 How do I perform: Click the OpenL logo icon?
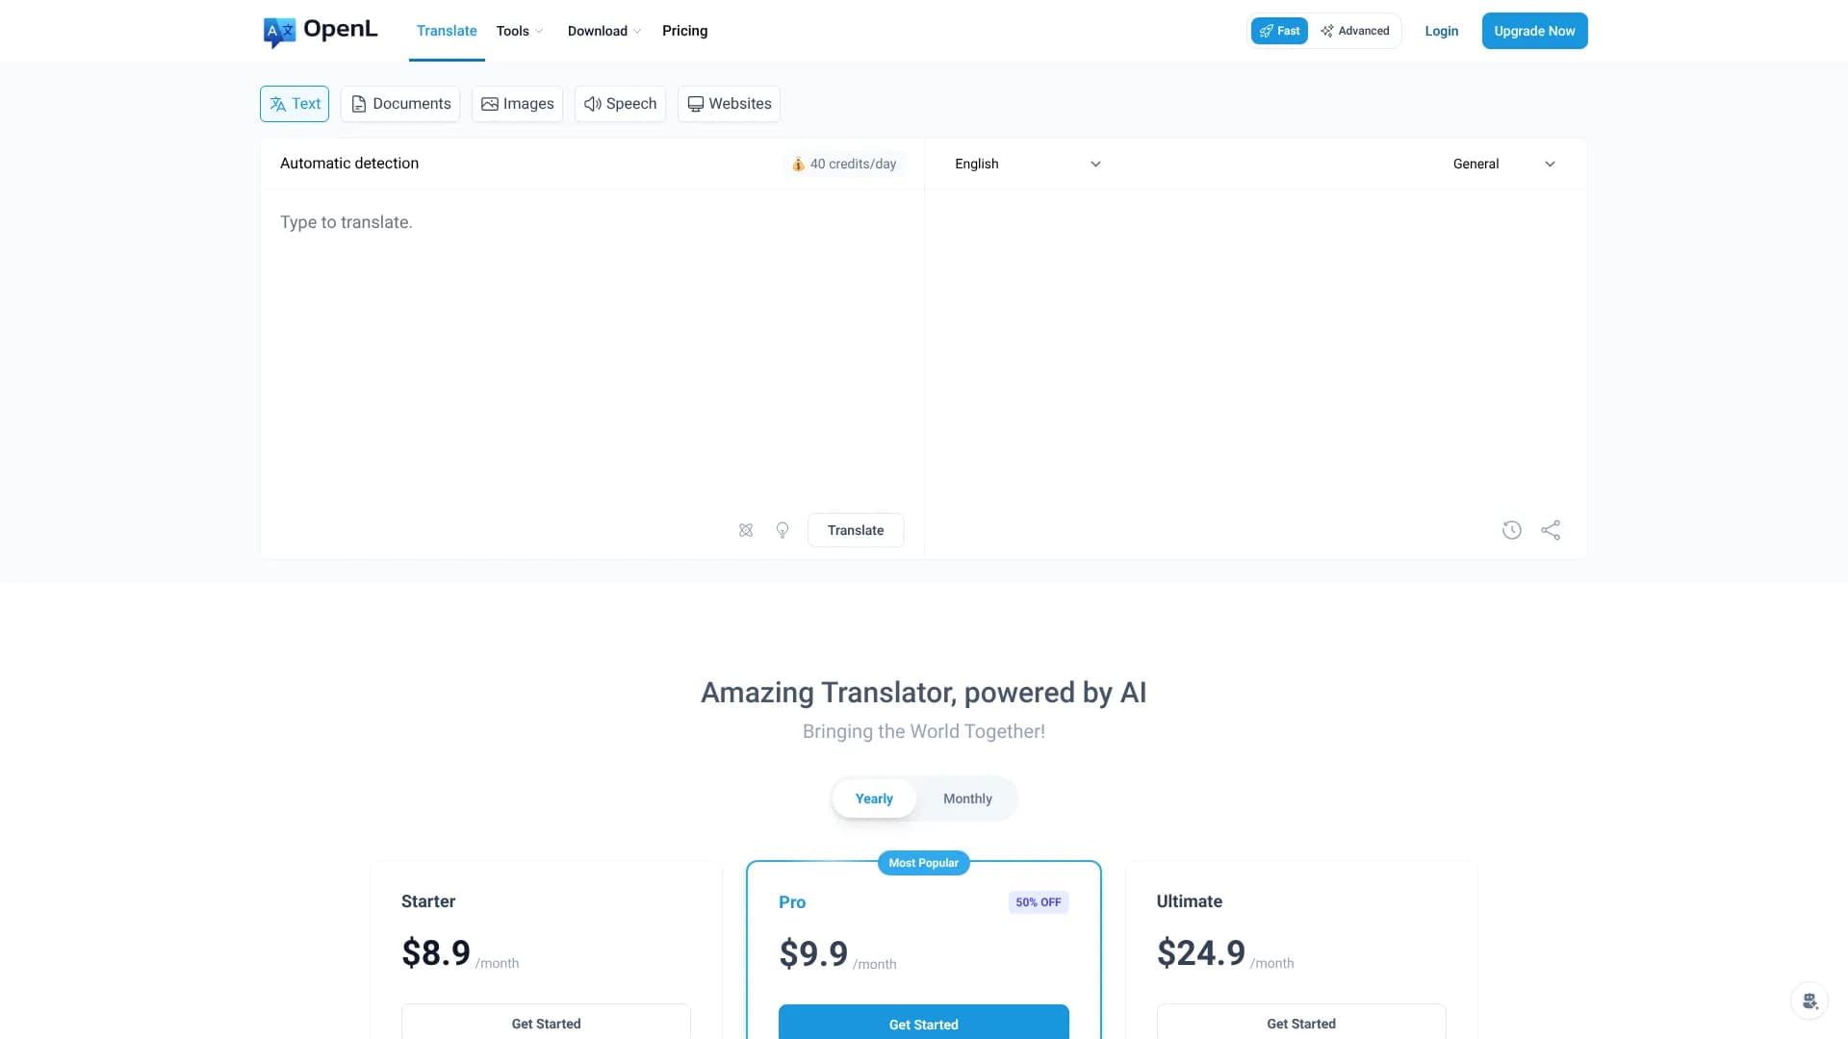point(279,32)
